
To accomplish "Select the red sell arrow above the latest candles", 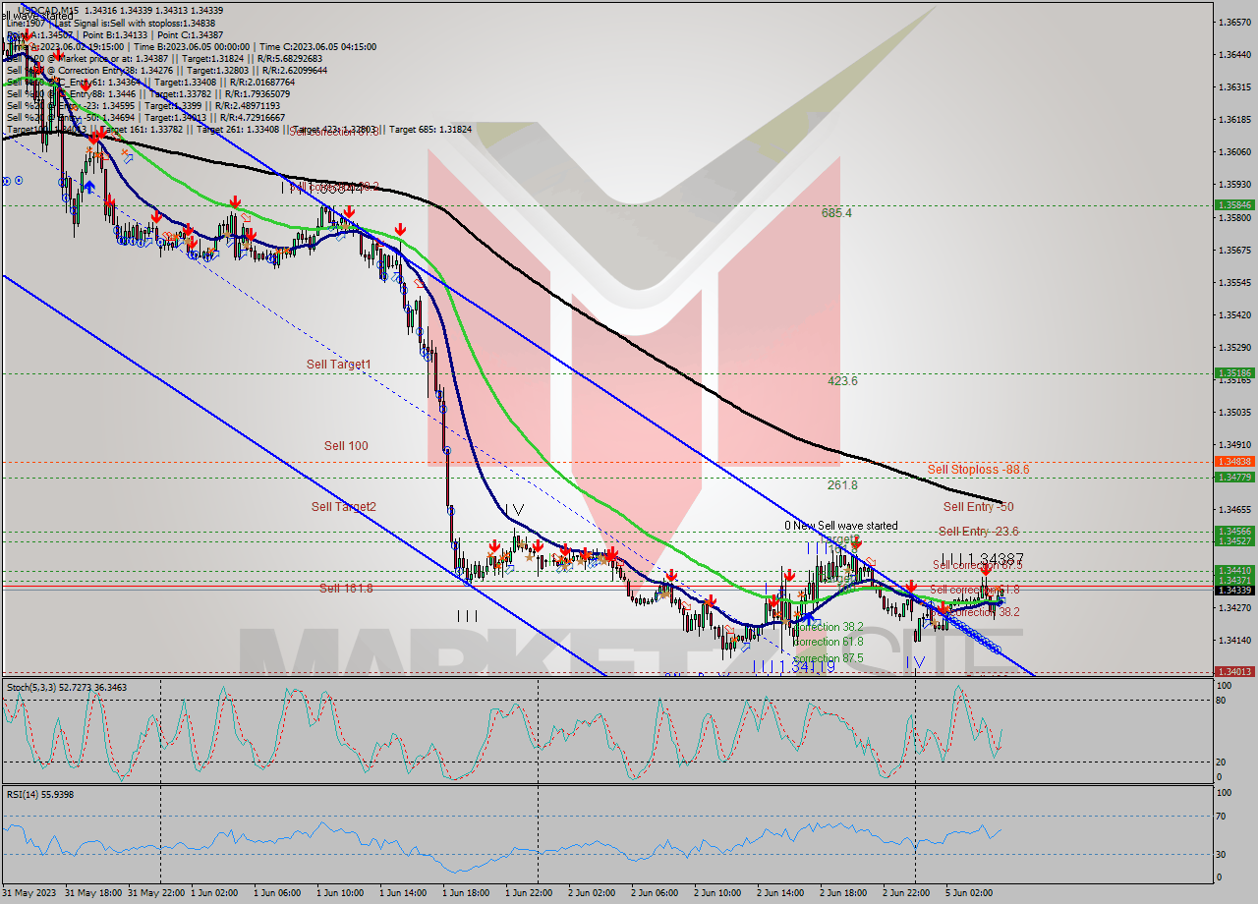I will tap(986, 572).
